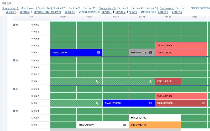This screenshot has height=131, width=210.
Task: Jump to Section 1 after Gate-in zone
Action: (181, 8)
